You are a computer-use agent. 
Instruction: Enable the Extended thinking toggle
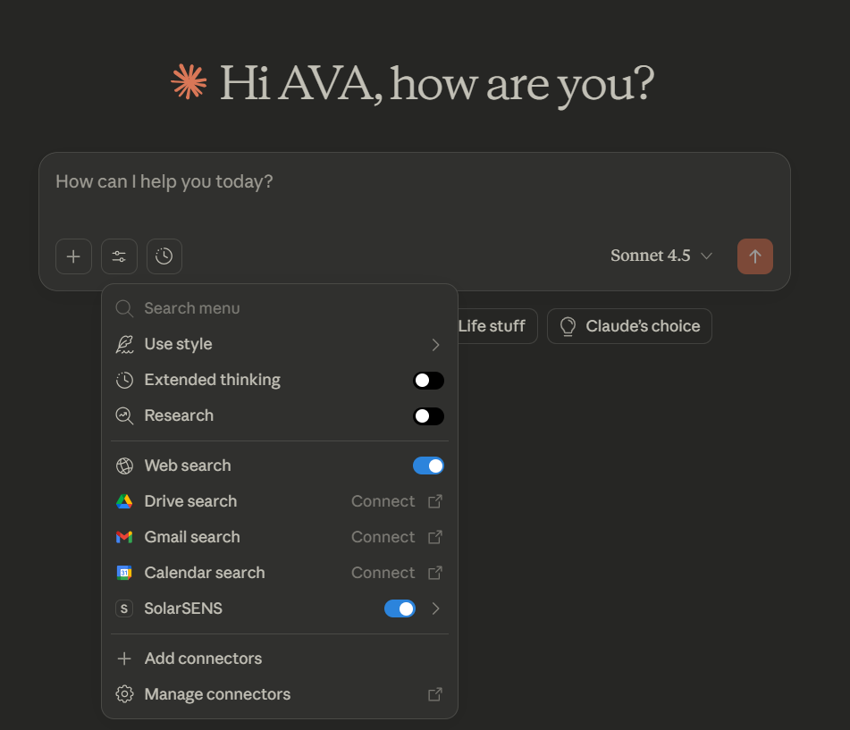coord(428,381)
